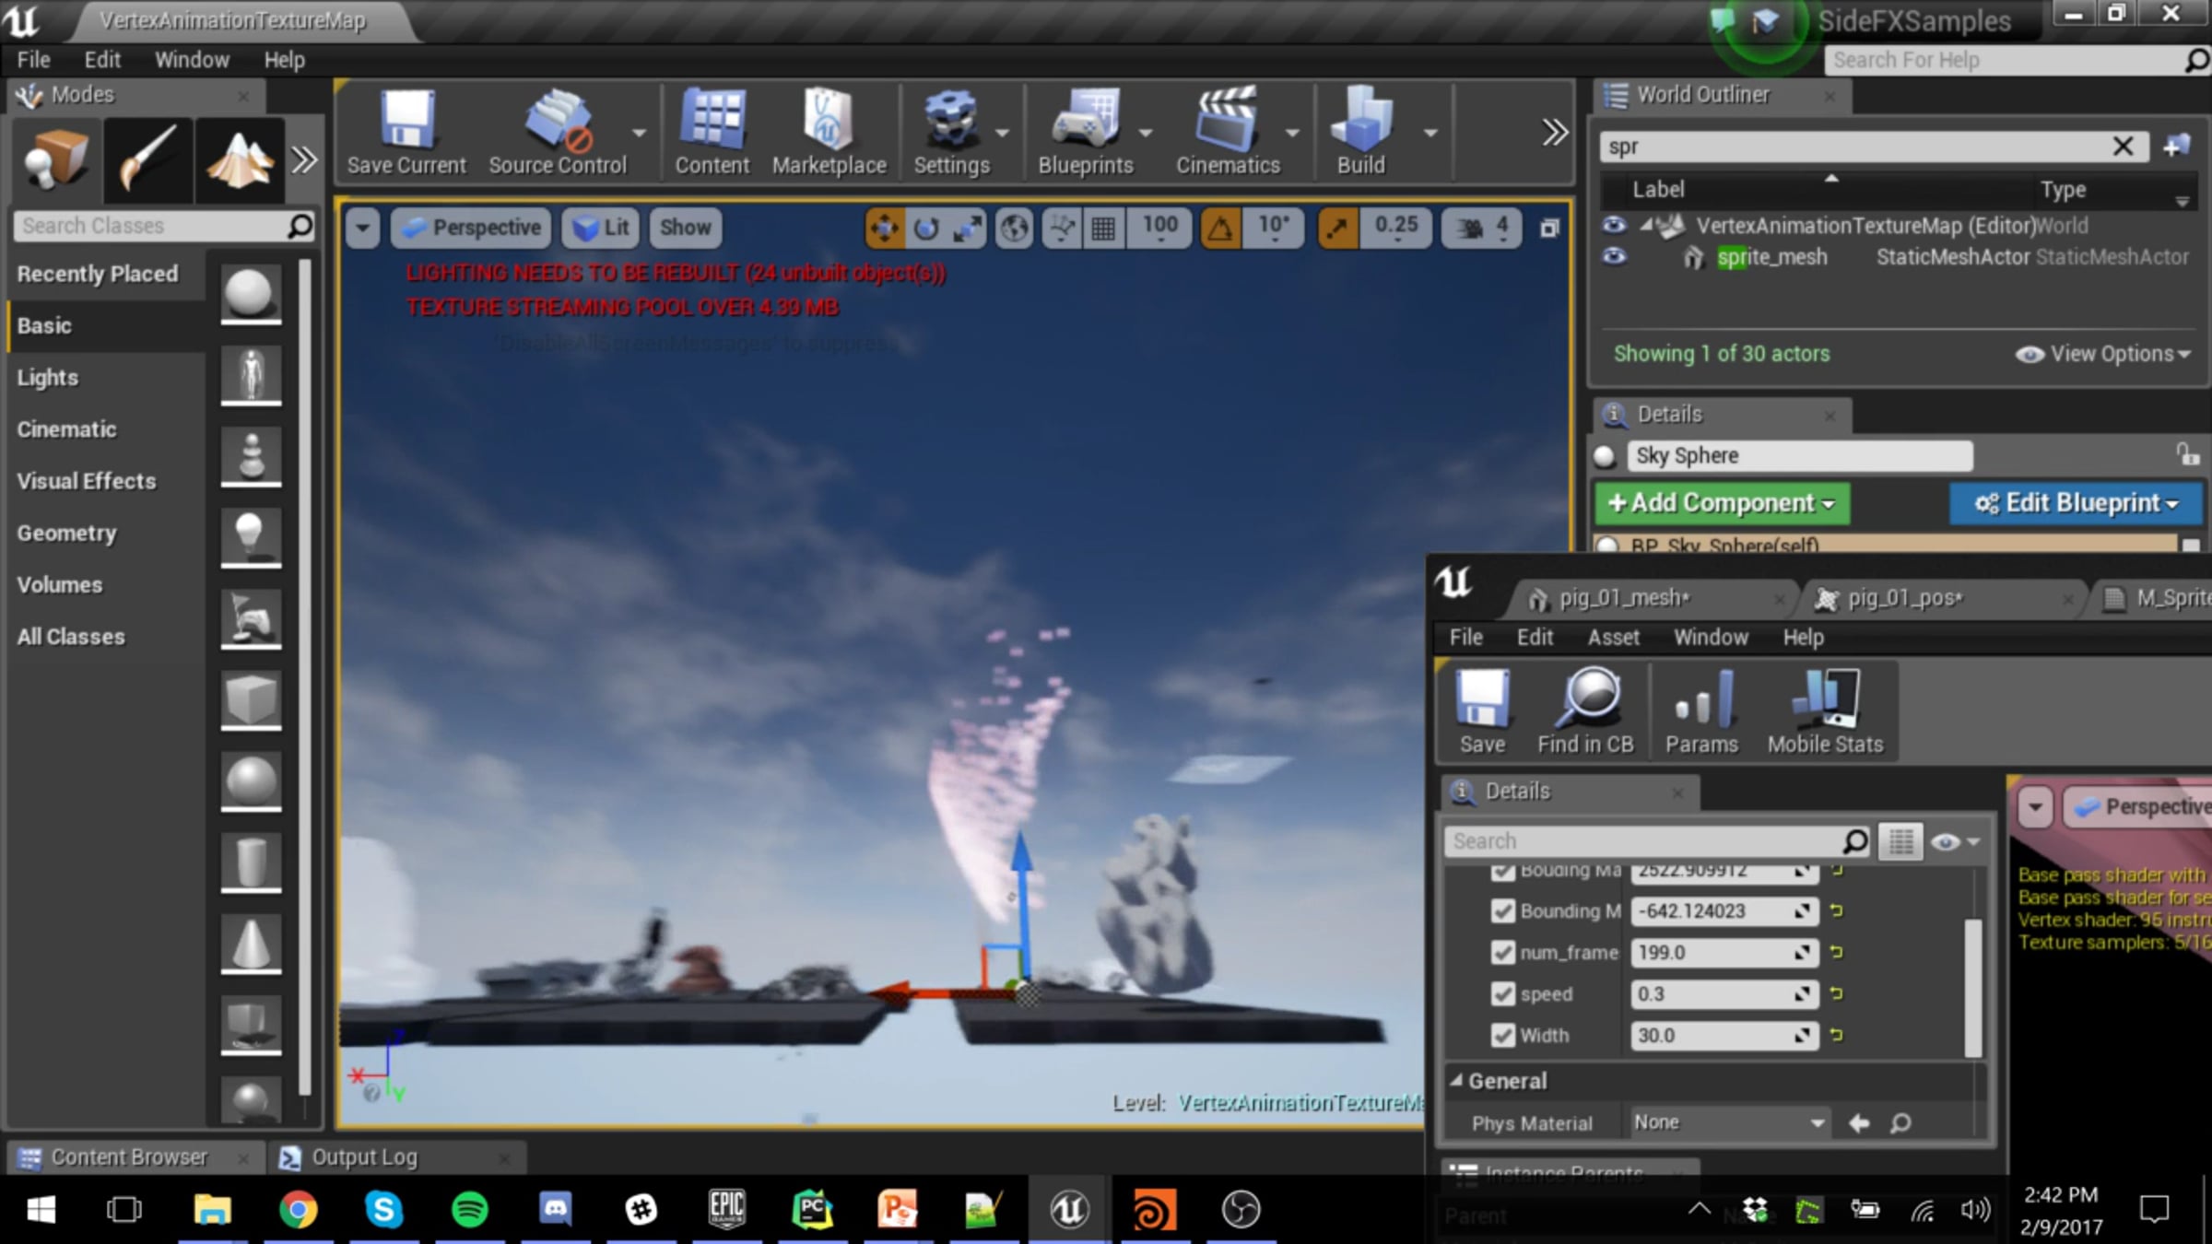Open the Phys Material dropdown
The height and width of the screenshot is (1244, 2212).
tap(1728, 1122)
